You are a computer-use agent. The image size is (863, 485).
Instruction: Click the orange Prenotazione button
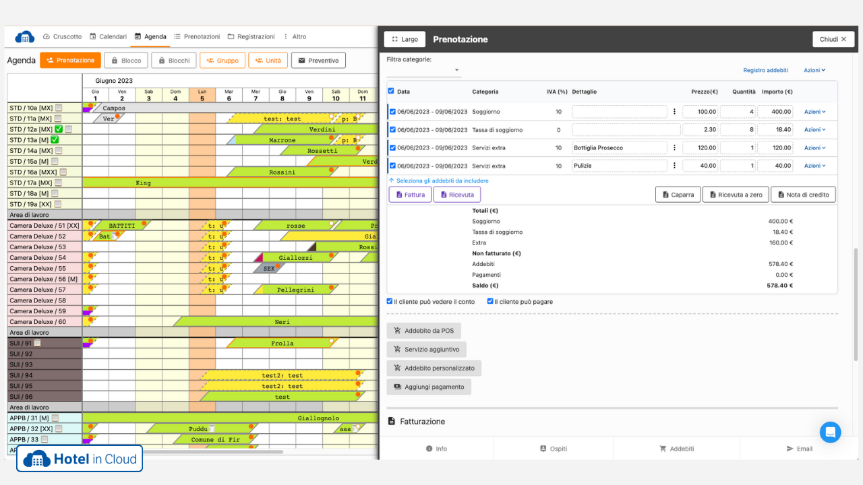pyautogui.click(x=70, y=61)
